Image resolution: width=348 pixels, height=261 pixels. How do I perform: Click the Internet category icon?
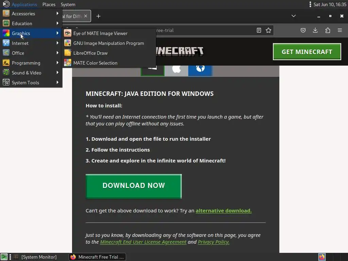pyautogui.click(x=6, y=43)
